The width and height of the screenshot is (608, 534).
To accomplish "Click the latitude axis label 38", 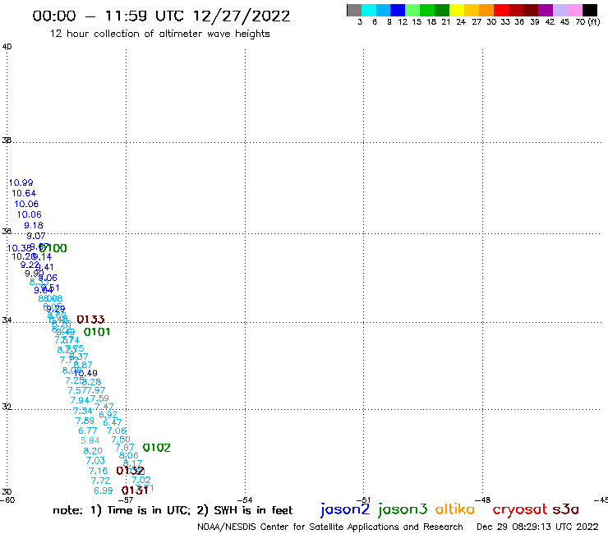I will [x=7, y=140].
